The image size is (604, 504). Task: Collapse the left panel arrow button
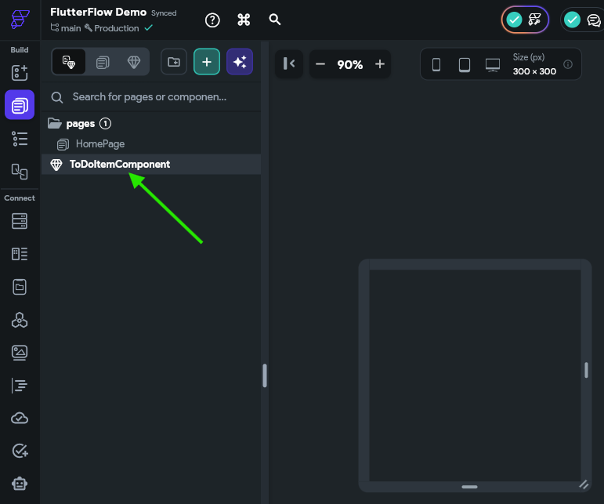pyautogui.click(x=289, y=63)
